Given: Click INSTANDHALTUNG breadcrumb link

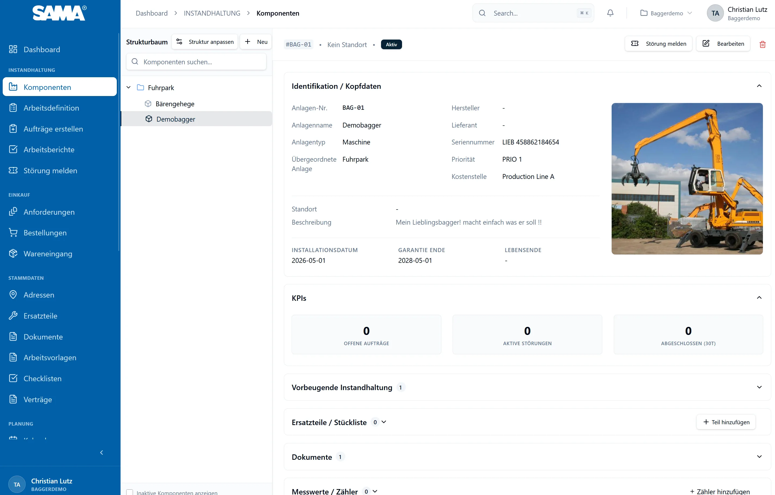Looking at the screenshot, I should pos(212,13).
